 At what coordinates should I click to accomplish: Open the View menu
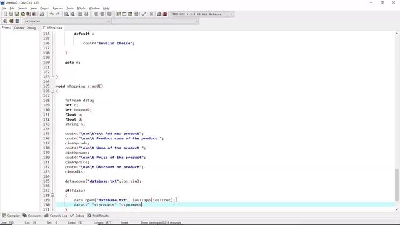coord(33,8)
